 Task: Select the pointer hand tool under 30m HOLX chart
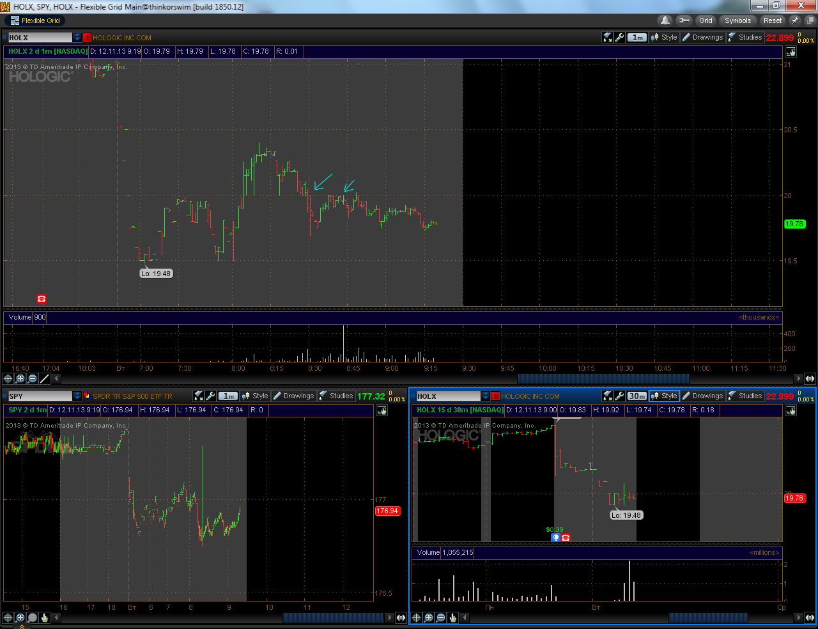pyautogui.click(x=452, y=617)
